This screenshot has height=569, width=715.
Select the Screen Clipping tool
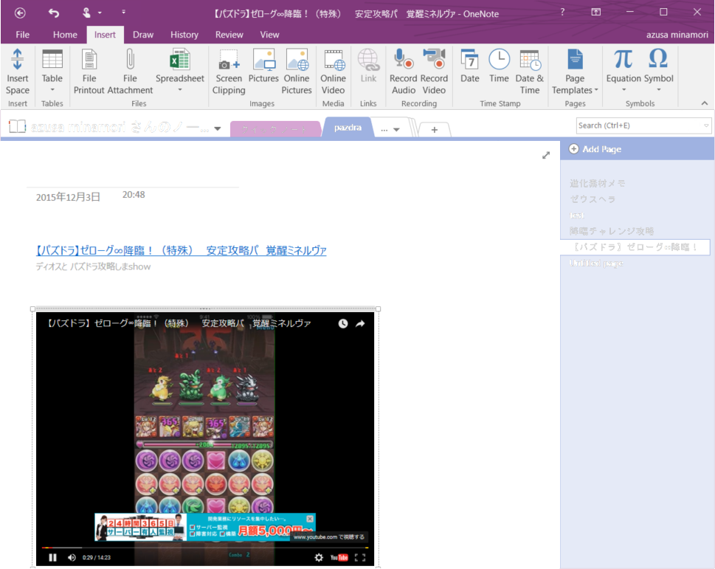pyautogui.click(x=228, y=72)
